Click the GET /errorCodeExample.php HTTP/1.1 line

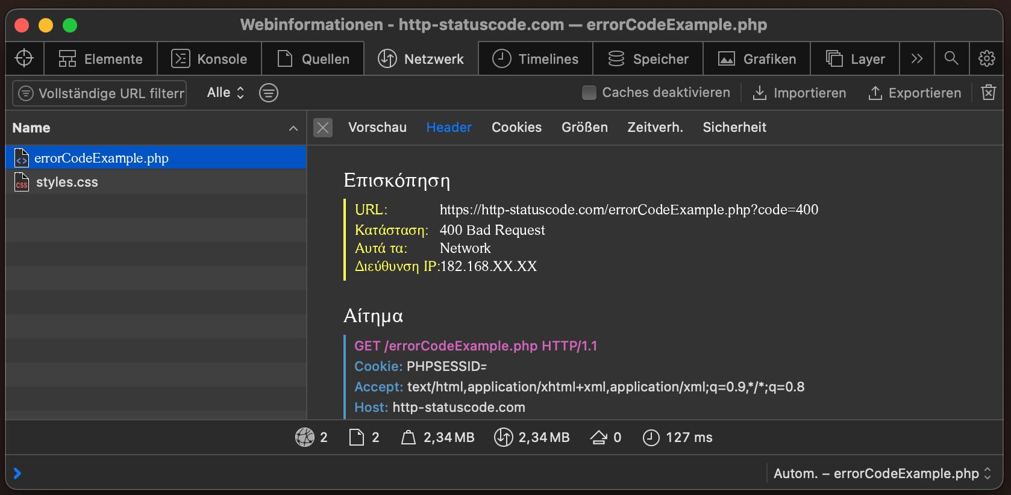475,346
